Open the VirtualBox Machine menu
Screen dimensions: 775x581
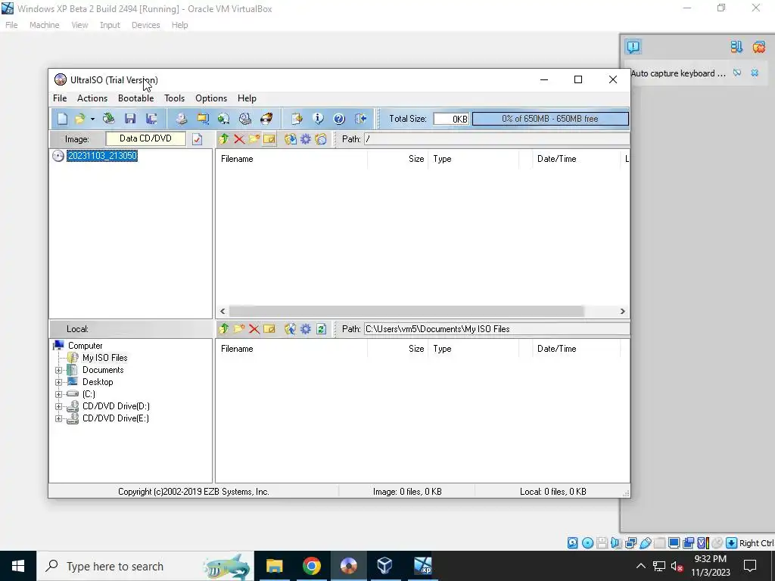click(44, 25)
